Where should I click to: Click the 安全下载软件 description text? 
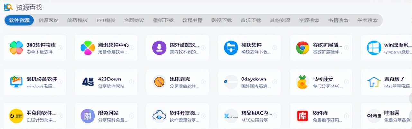pyautogui.click(x=40, y=52)
